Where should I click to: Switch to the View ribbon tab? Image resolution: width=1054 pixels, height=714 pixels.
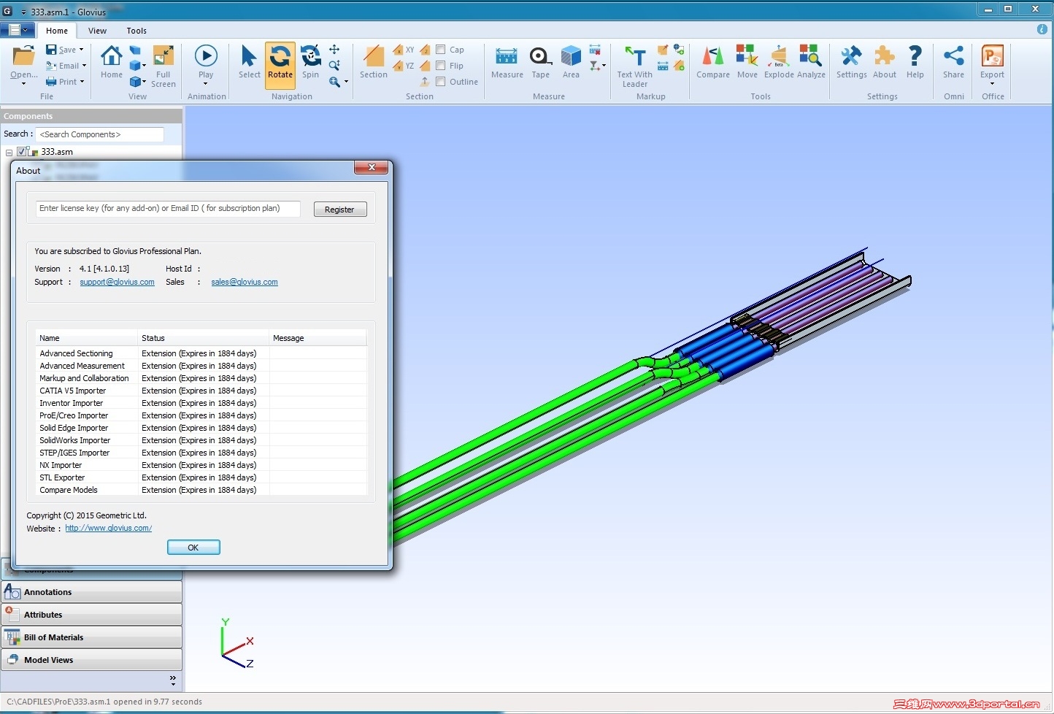point(97,31)
